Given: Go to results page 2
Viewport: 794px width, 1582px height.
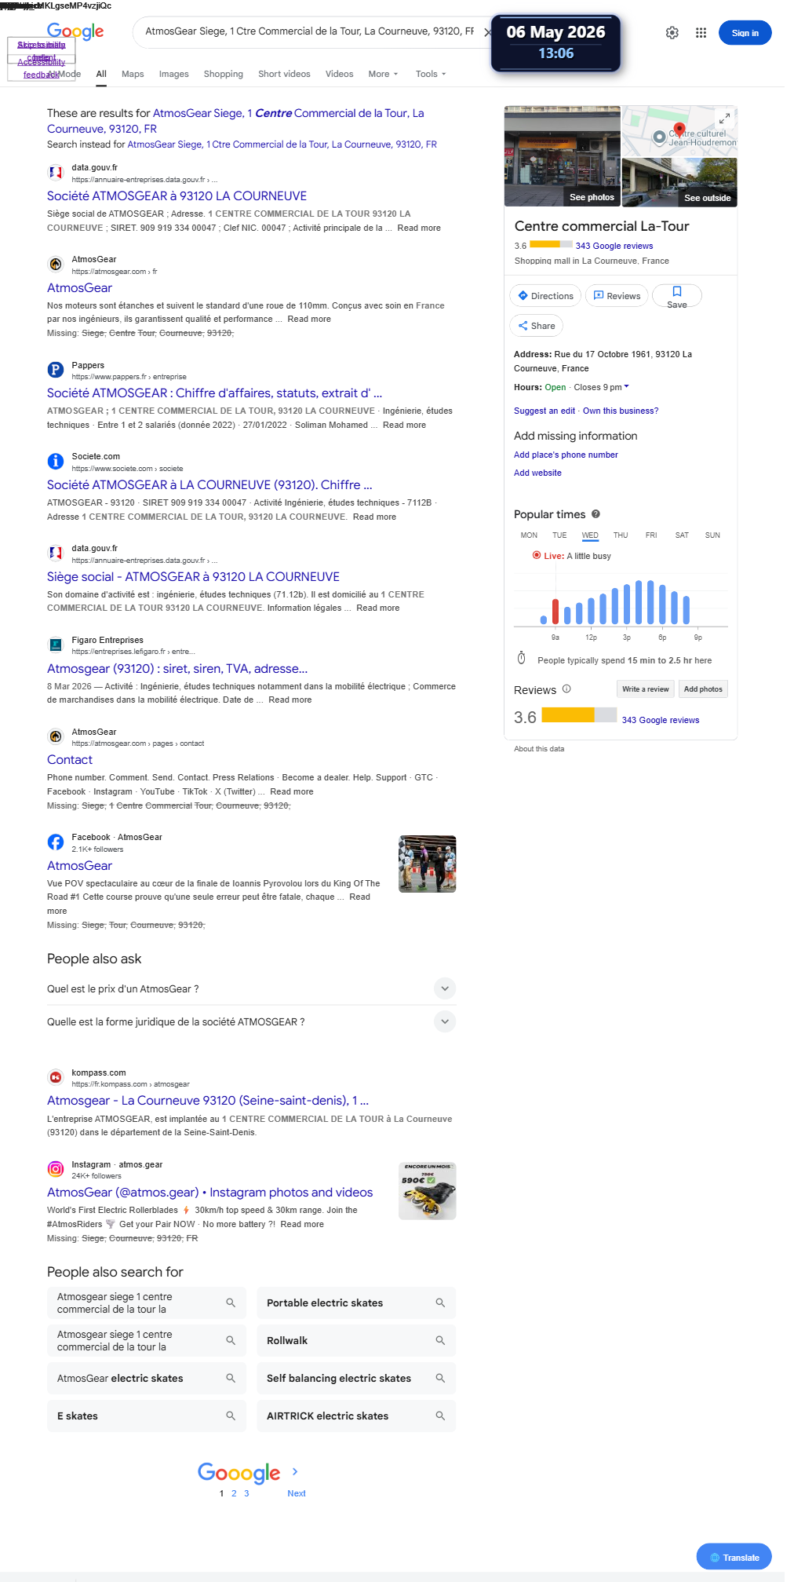Looking at the screenshot, I should pos(234,1493).
